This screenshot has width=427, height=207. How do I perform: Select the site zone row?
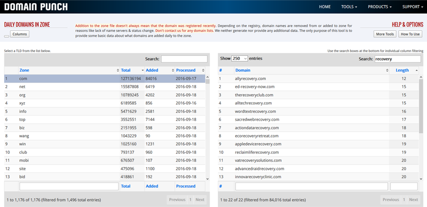pos(105,169)
